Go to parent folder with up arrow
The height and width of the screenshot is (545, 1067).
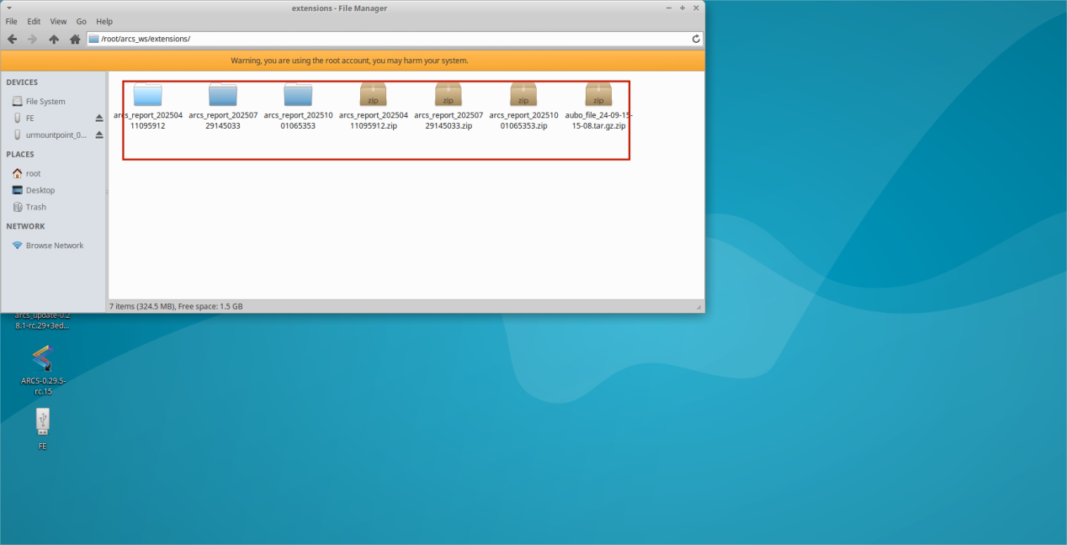[54, 39]
